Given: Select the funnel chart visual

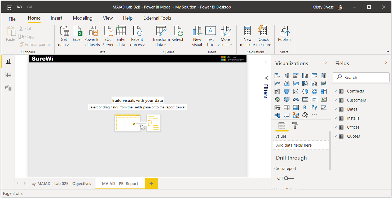Looking at the screenshot, I should 287,92.
